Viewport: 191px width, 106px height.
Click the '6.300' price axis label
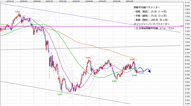pos(187,67)
